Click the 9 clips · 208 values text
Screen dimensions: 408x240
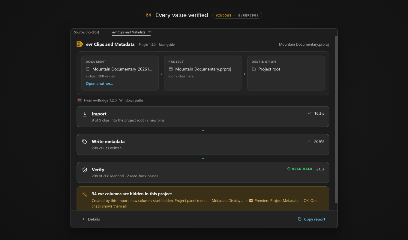100,76
